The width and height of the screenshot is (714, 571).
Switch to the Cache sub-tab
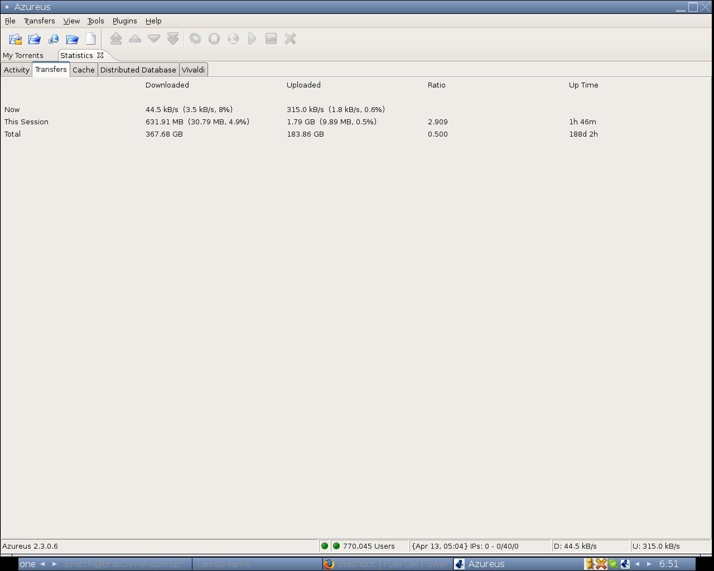click(x=84, y=70)
